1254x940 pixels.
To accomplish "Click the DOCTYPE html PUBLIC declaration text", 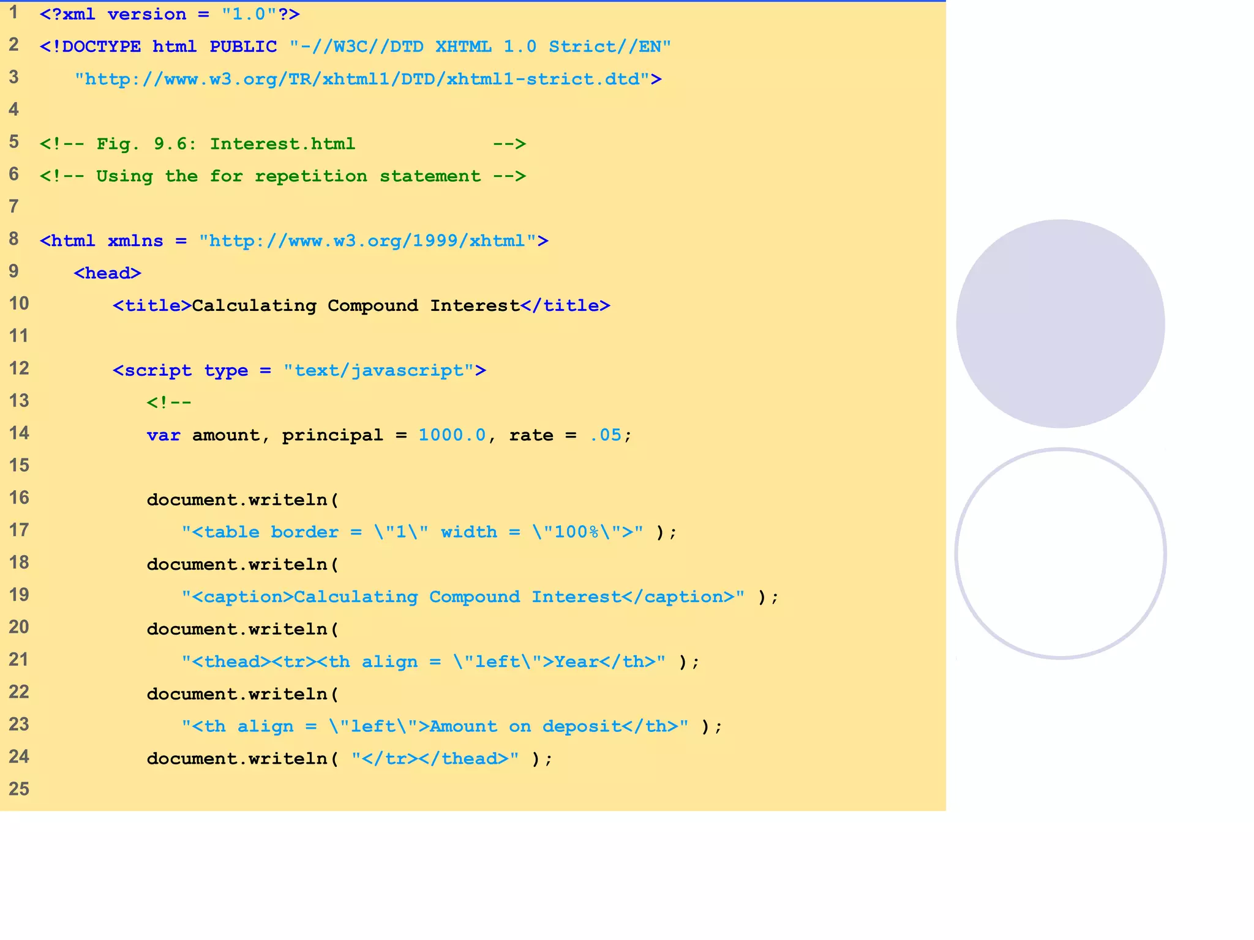I will [355, 47].
